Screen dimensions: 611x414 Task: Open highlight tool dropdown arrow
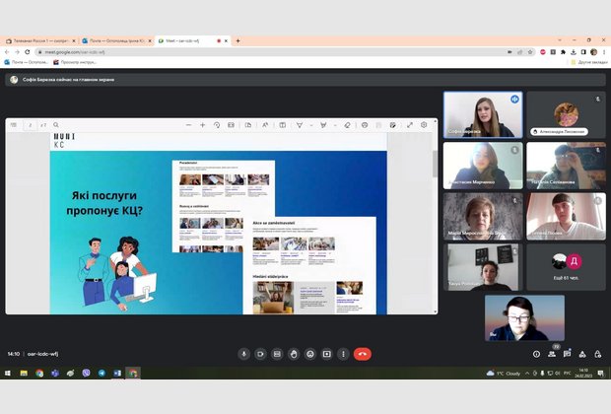335,125
